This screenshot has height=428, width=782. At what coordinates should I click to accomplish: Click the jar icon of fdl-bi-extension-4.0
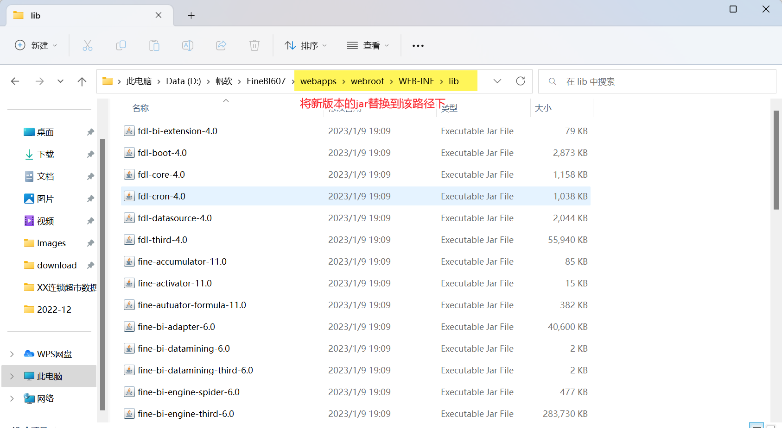pos(129,131)
